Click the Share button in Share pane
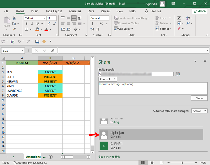 tap(199, 98)
